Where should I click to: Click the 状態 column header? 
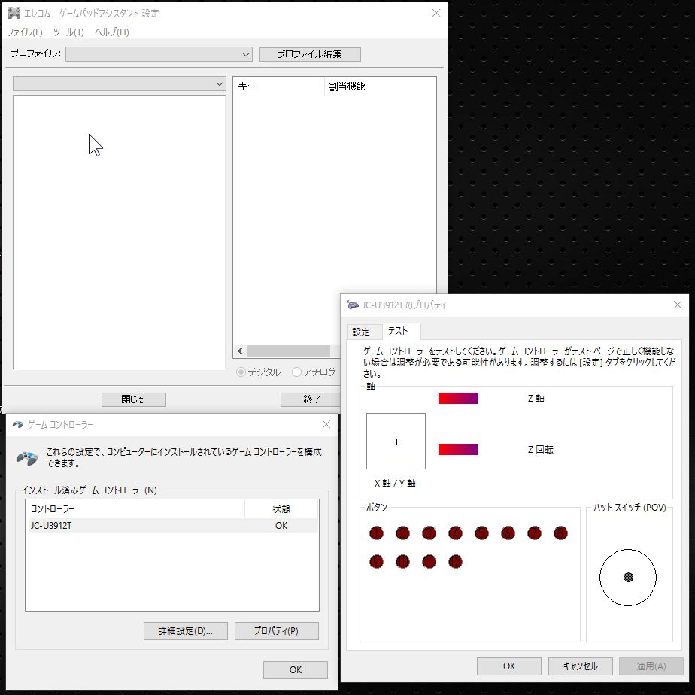281,508
